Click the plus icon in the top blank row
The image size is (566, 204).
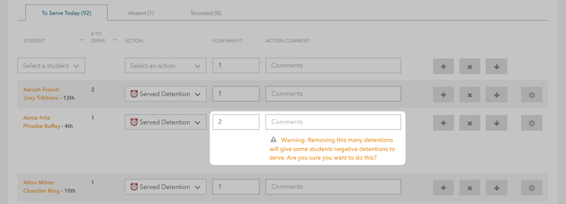(x=443, y=66)
